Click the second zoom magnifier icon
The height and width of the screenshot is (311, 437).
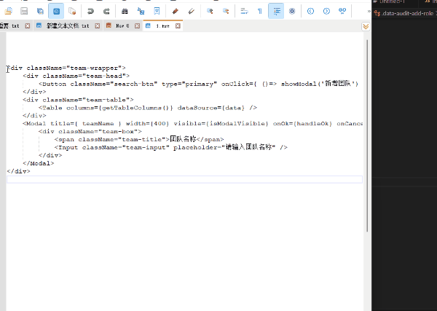coord(226,11)
